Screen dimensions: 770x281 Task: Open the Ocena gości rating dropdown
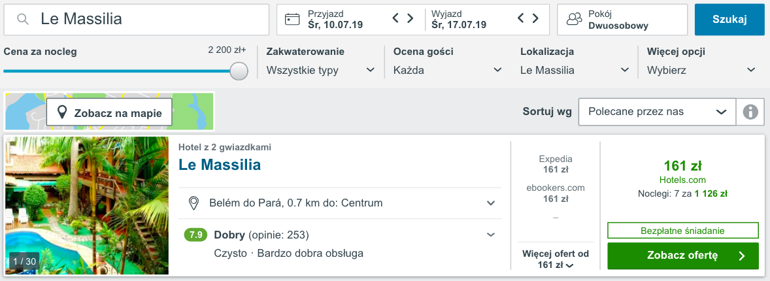(447, 70)
